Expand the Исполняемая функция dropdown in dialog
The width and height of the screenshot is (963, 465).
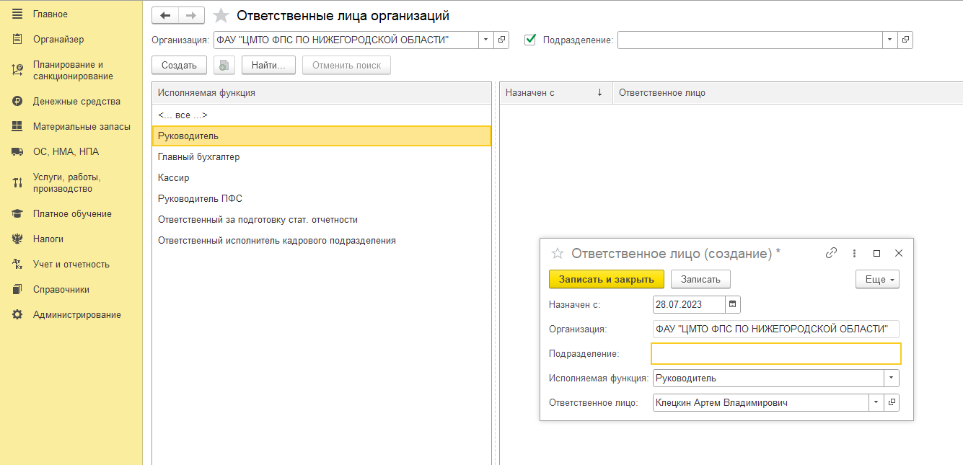point(892,378)
